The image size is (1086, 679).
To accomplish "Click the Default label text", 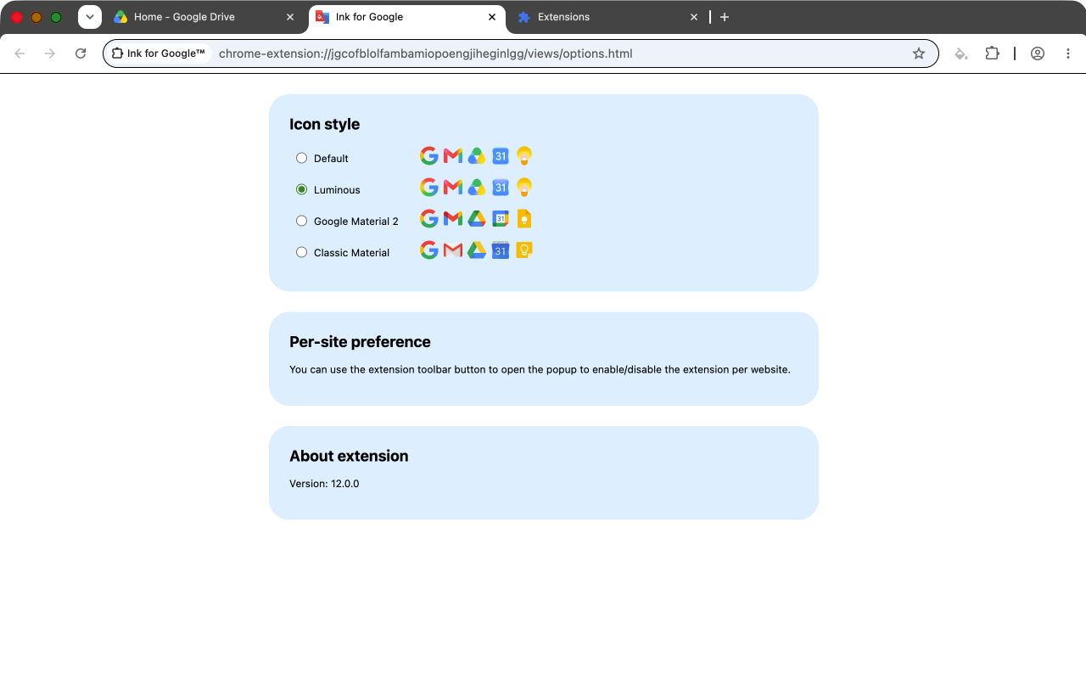I will coord(331,159).
